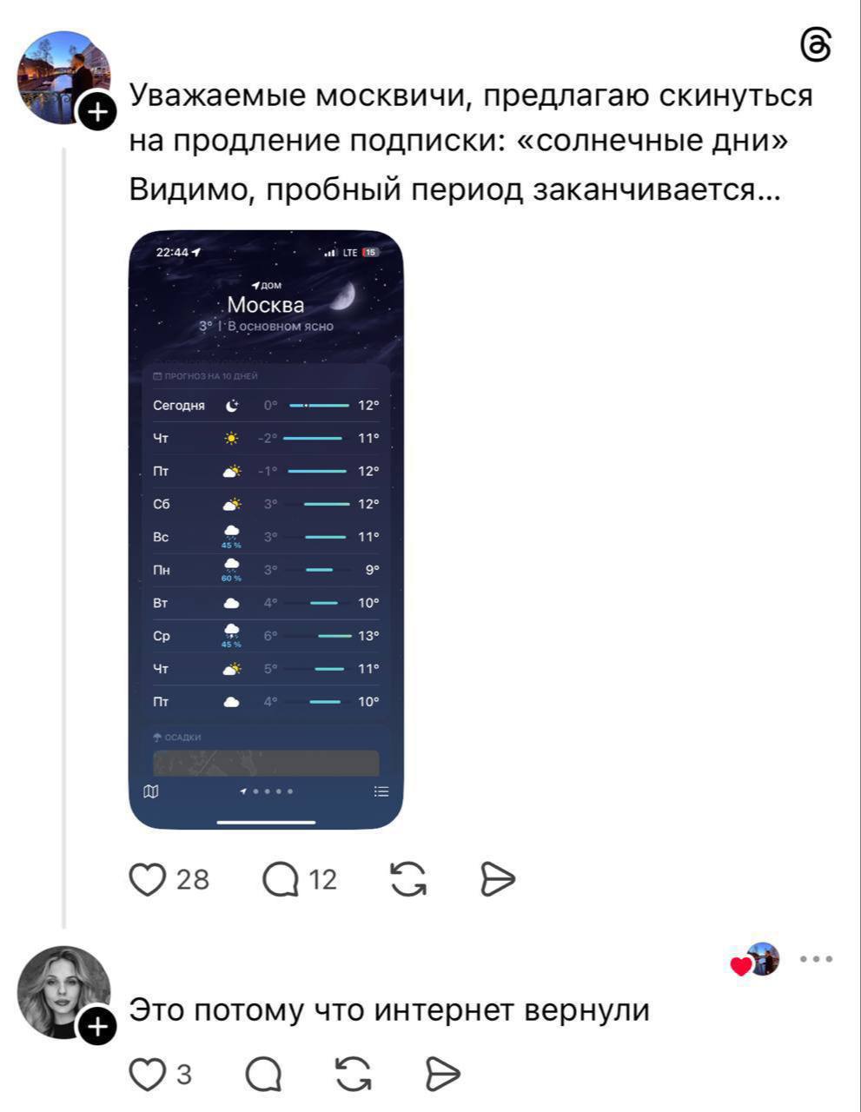Like the post with 28 likes
The height and width of the screenshot is (1112, 861).
tap(148, 879)
